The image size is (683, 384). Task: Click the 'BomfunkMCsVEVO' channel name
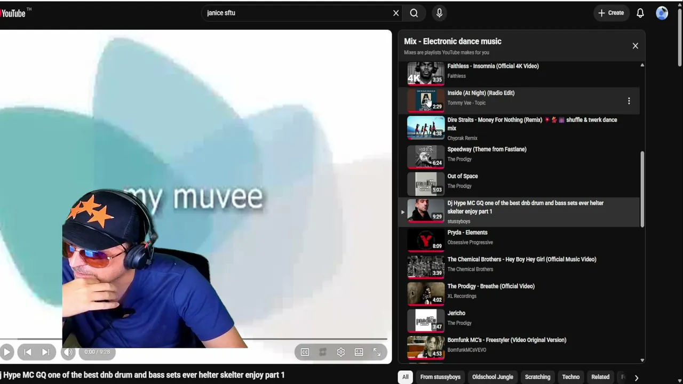467,350
